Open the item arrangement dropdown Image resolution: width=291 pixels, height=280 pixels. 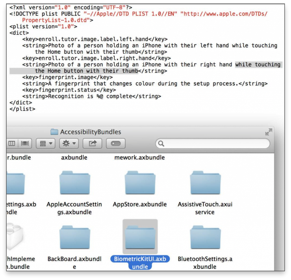[x=45, y=144]
